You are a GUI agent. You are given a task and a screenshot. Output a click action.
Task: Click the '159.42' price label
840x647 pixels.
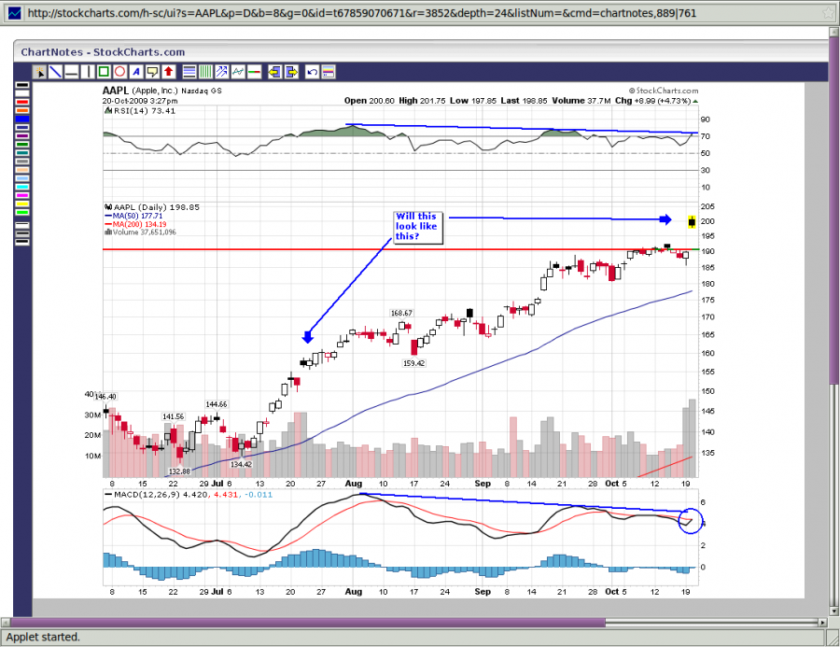413,363
